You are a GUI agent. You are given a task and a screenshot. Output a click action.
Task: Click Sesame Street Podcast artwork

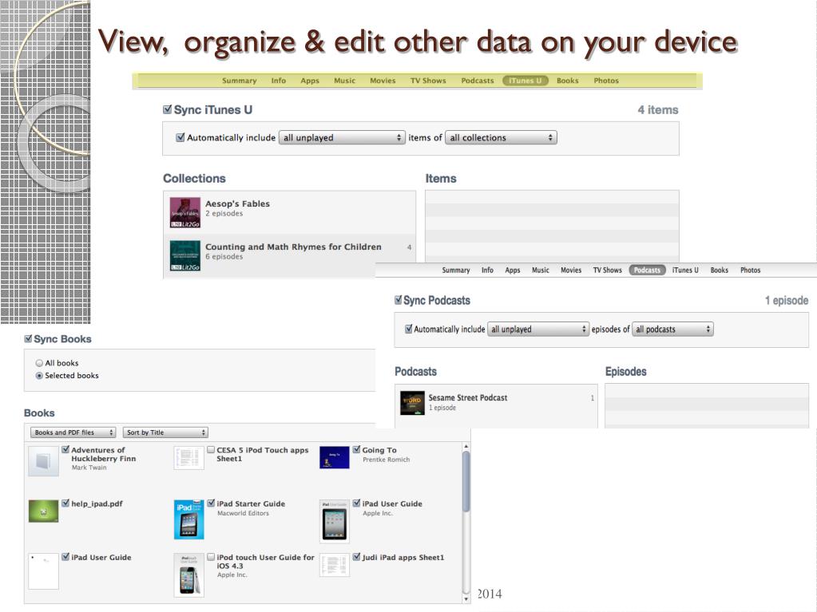pos(412,402)
